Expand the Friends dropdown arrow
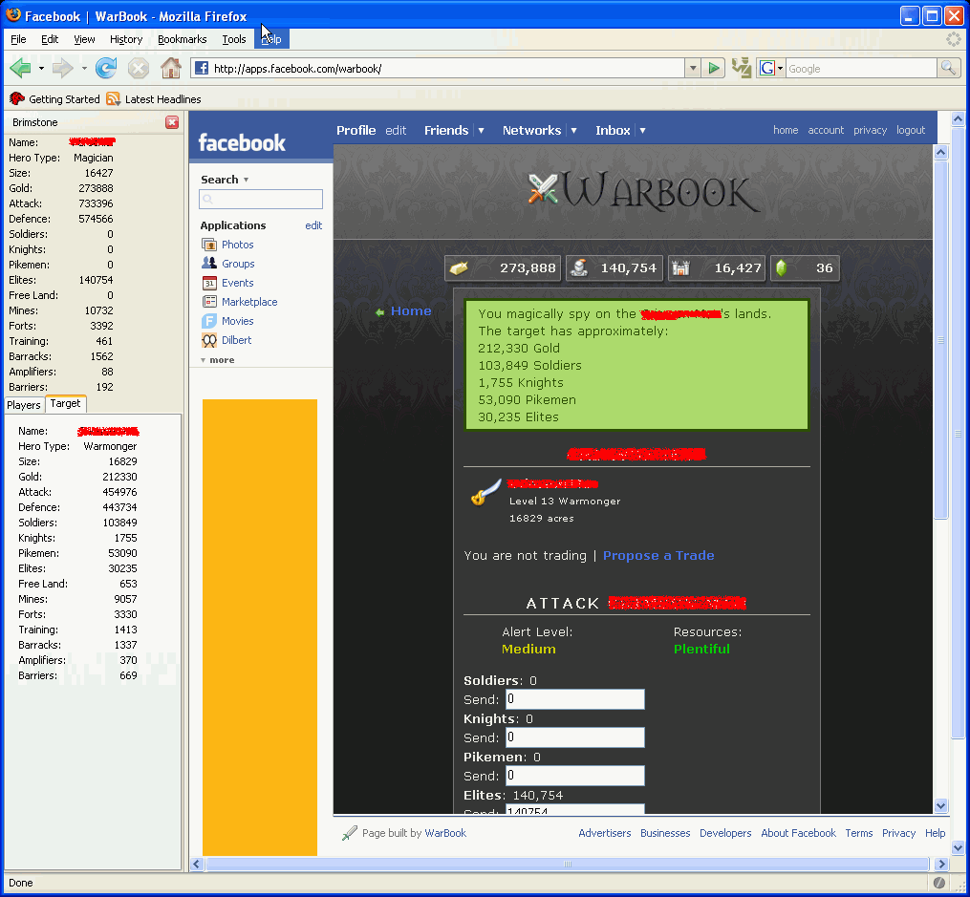970x897 pixels. pos(481,131)
